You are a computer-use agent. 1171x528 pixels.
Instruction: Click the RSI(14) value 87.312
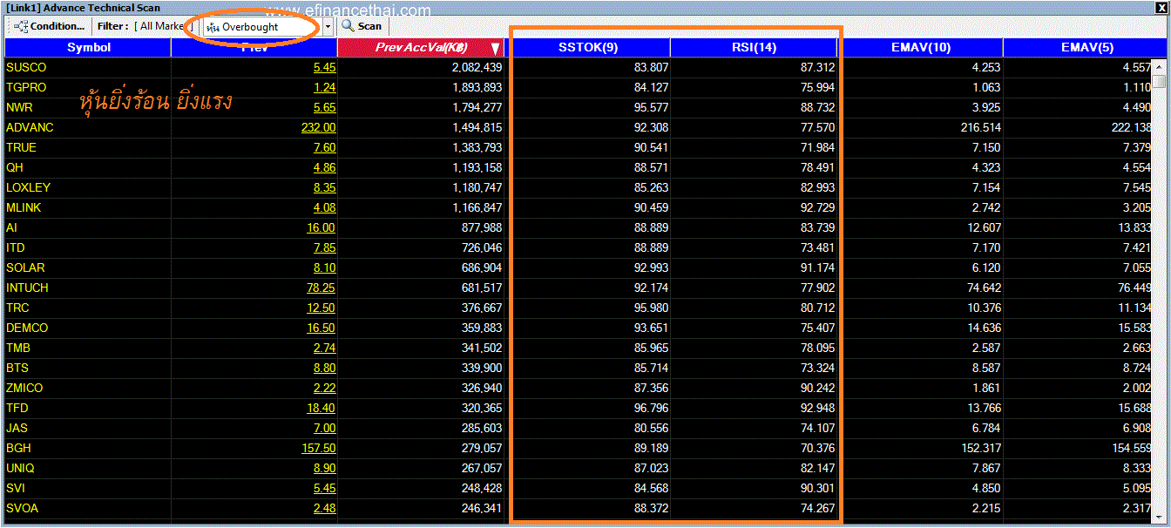818,67
